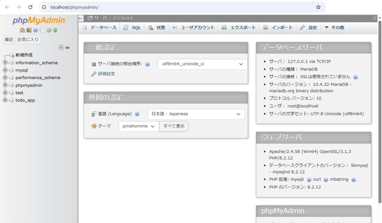Screen dimensions: 382x223
Task: Click the すべて表示 view all themes button
Action: [174, 126]
